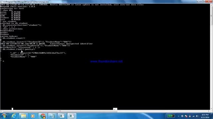Image resolution: width=213 pixels, height=119 pixels.
Task: Open the network signal tray icon
Action: [193, 116]
